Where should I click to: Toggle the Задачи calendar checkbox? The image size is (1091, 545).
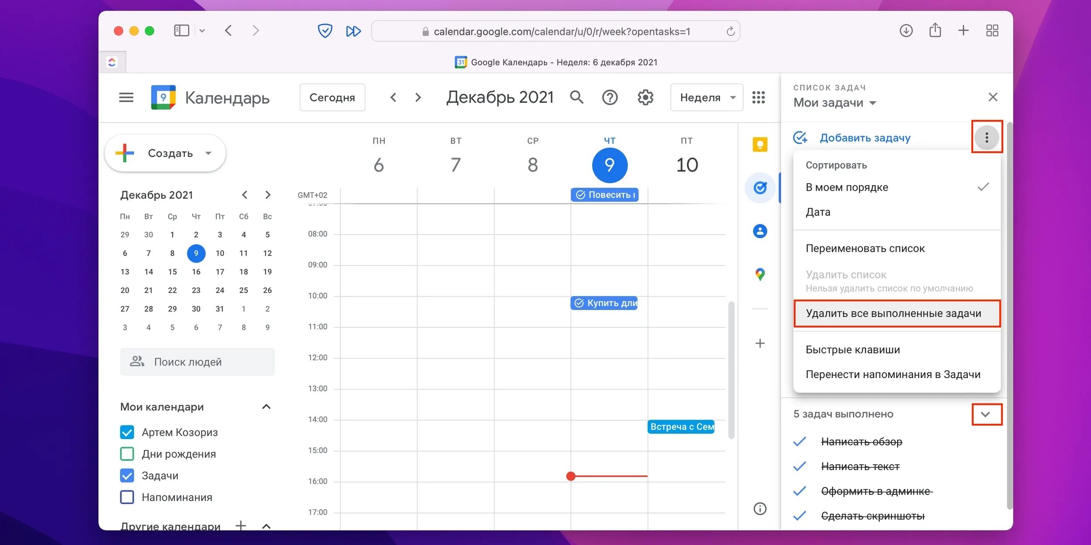pos(127,476)
